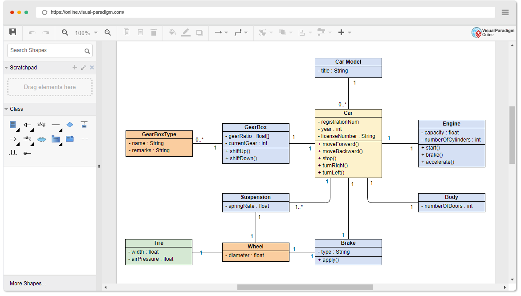The height and width of the screenshot is (296, 521).
Task: Click the search magnifier in Shapes box
Action: click(87, 51)
